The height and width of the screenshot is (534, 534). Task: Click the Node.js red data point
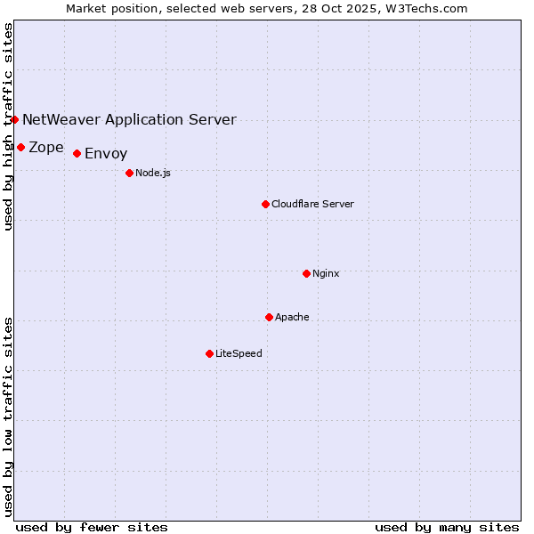pyautogui.click(x=129, y=173)
